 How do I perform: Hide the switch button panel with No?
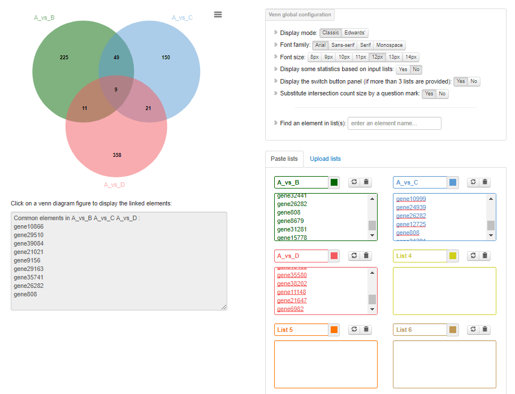474,81
